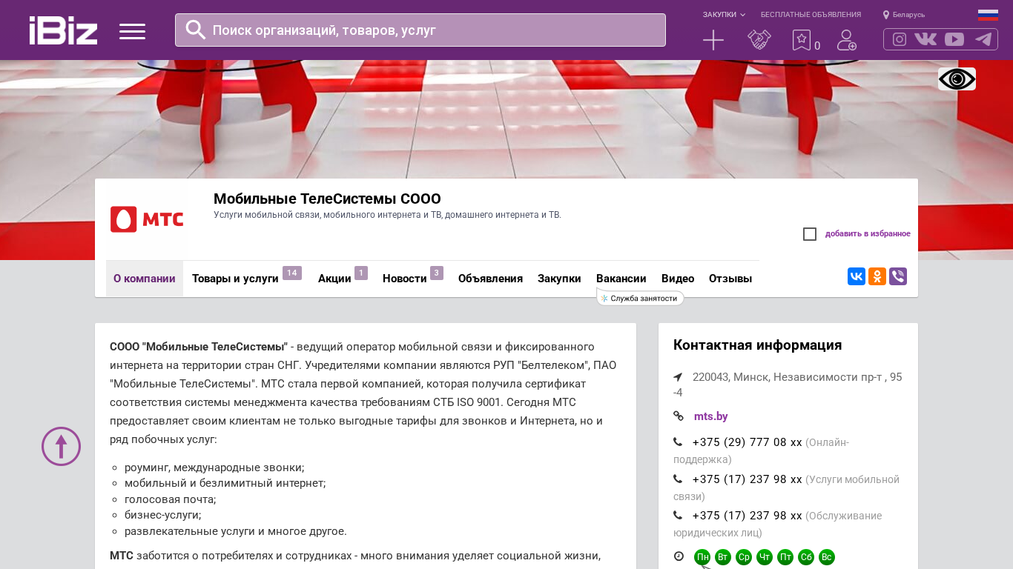1013x569 pixels.
Task: Click inside the search organizations field
Action: click(420, 30)
